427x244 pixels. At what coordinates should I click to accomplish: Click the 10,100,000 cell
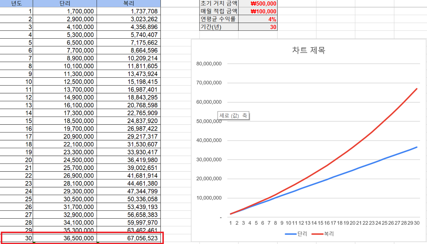(x=65, y=66)
